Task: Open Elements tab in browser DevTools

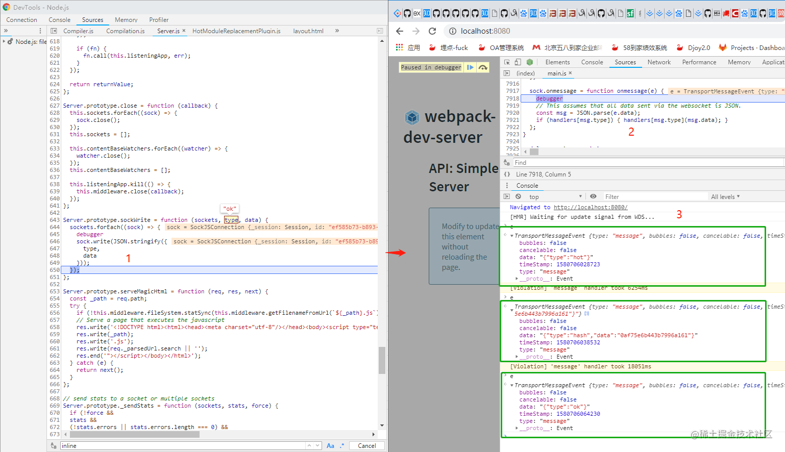Action: 557,62
